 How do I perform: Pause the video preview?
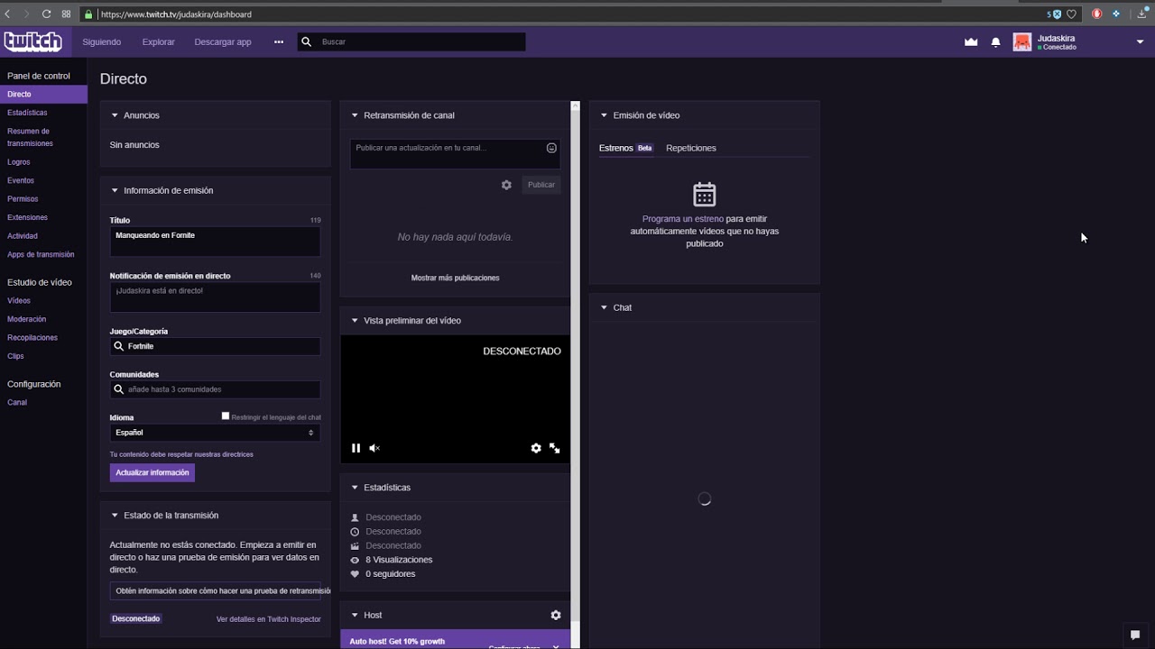pyautogui.click(x=356, y=448)
